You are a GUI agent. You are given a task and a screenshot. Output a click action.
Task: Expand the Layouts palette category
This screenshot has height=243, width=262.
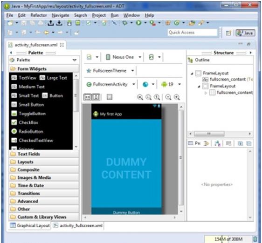(x=44, y=162)
